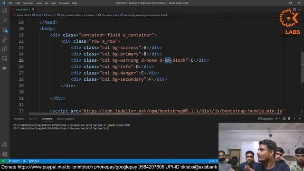The width and height of the screenshot is (304, 171).
Task: Click the editor vertical scrollbar
Action: tap(302, 67)
